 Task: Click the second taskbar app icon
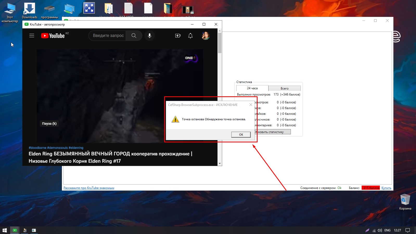(24, 230)
